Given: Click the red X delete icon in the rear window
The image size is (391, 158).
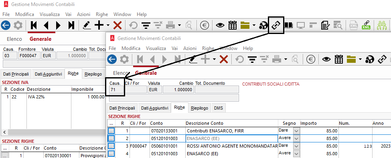Looking at the screenshot, I should (x=117, y=25).
